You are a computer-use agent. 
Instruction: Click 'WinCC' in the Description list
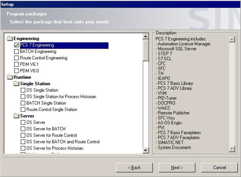(164, 108)
